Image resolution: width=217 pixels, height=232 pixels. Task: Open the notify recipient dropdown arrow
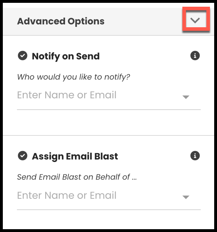(186, 97)
